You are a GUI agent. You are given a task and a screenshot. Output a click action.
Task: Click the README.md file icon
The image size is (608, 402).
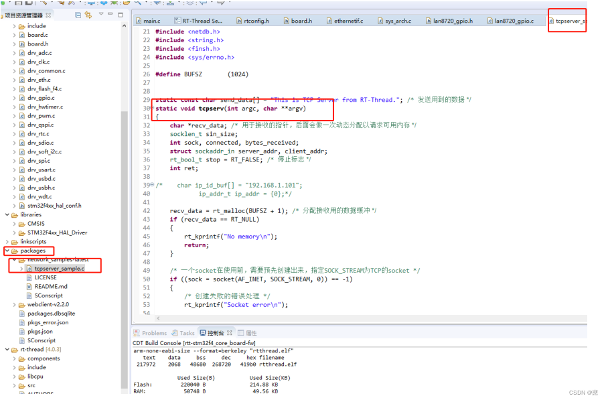click(29, 286)
